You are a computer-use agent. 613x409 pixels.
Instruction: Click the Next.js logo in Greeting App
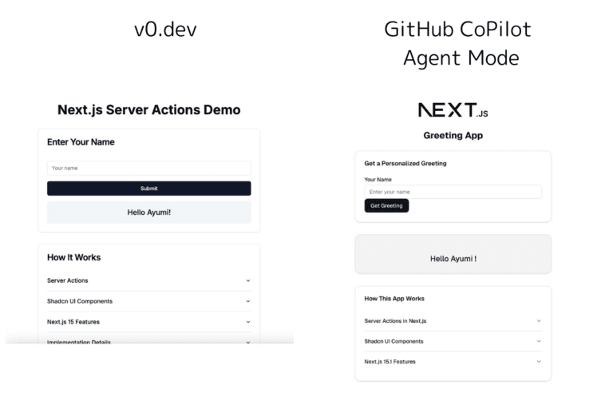(453, 110)
